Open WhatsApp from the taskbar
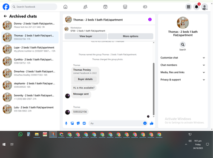 click(x=20, y=134)
